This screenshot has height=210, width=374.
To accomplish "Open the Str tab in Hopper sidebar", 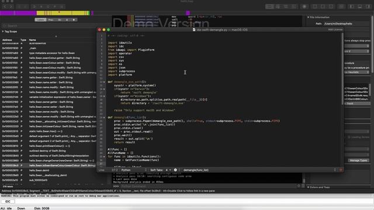I will 60,20.
